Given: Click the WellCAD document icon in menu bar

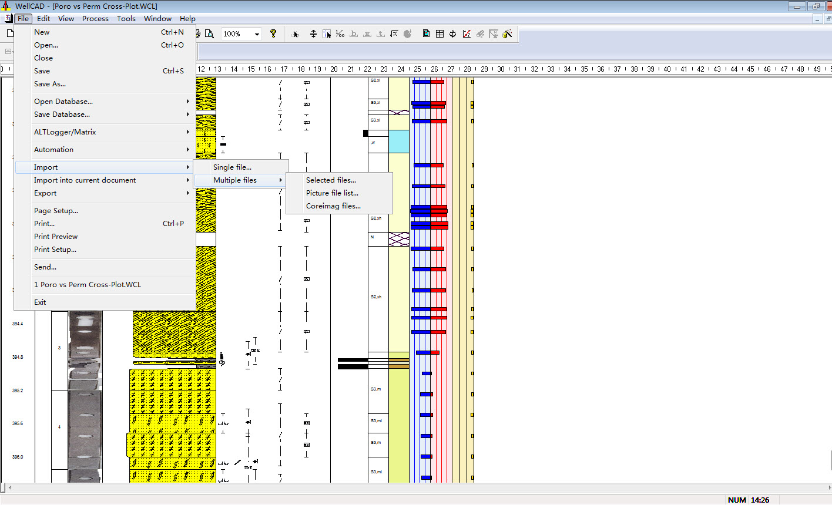Looking at the screenshot, I should (8, 18).
